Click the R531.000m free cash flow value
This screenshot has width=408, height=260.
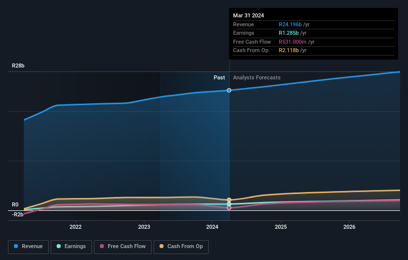293,42
